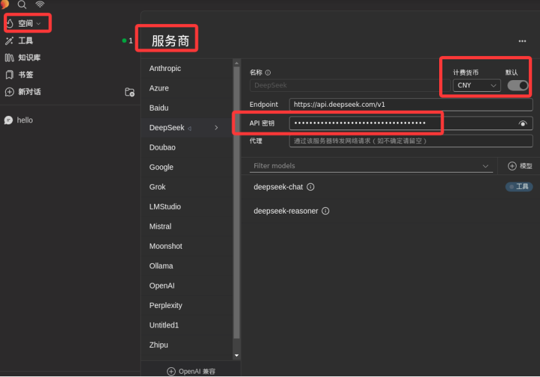Select the Doubao provider
The height and width of the screenshot is (377, 540).
coord(187,148)
